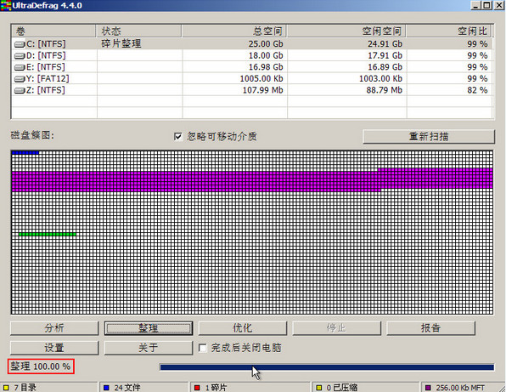Click the UltraDefrag title bar app icon
This screenshot has height=392, width=506.
[6, 5]
